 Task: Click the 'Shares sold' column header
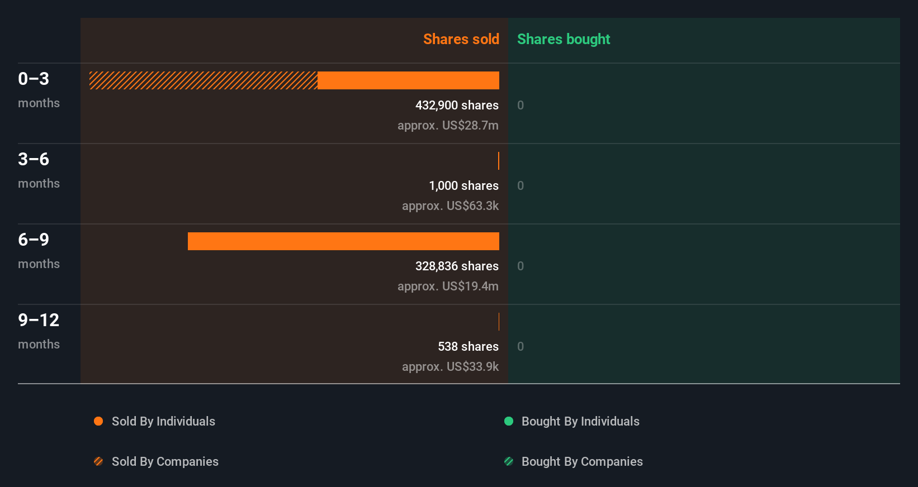coord(461,39)
